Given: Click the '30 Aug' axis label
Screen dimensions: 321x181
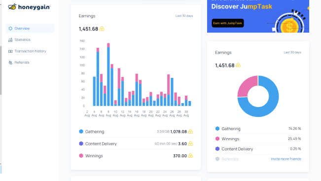Looking at the screenshot, I should 186,113.
